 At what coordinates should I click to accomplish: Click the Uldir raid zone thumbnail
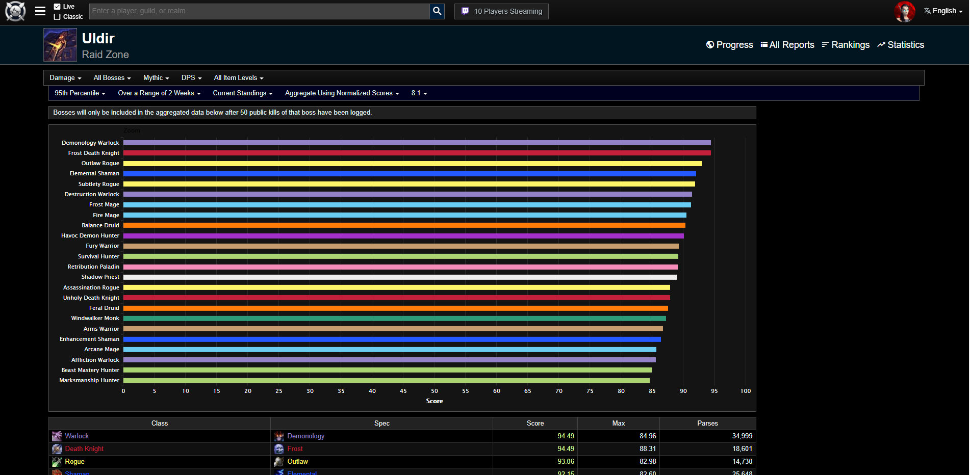60,45
